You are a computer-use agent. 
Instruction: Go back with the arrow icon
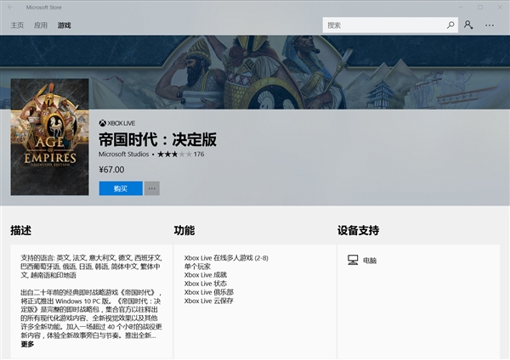pos(10,7)
